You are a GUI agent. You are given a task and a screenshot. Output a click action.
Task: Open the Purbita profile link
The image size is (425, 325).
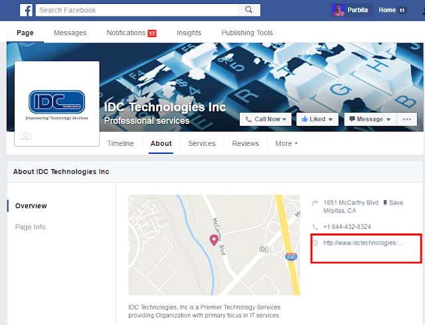tap(357, 10)
